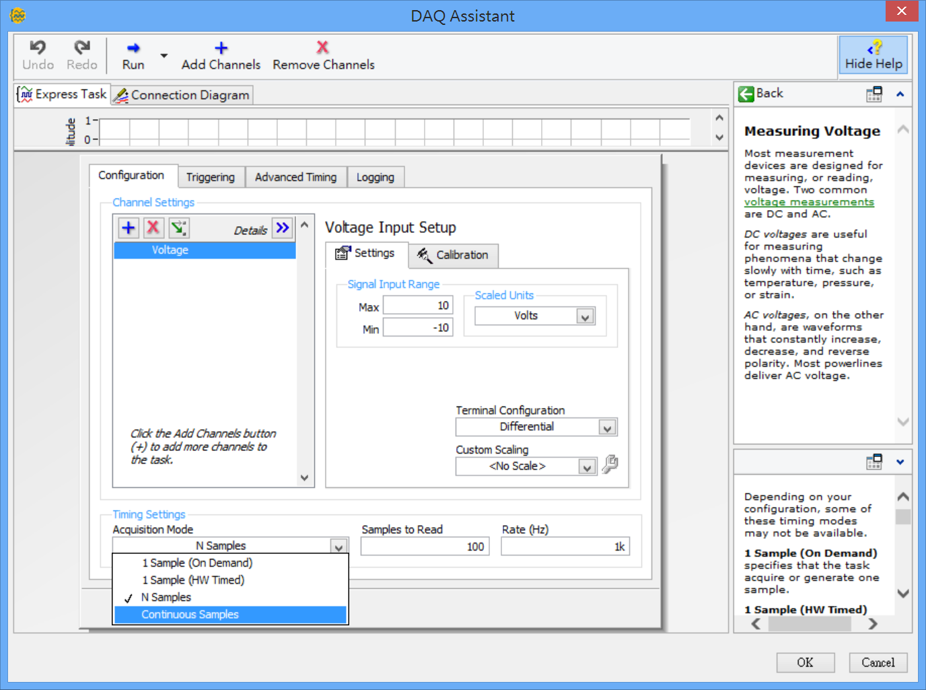Add a channel with the plus icon in Channel Settings
The height and width of the screenshot is (690, 926).
click(x=127, y=228)
